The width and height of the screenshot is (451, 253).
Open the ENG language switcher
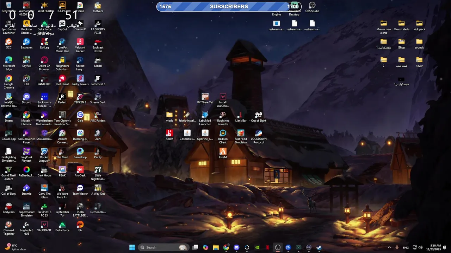(x=406, y=247)
